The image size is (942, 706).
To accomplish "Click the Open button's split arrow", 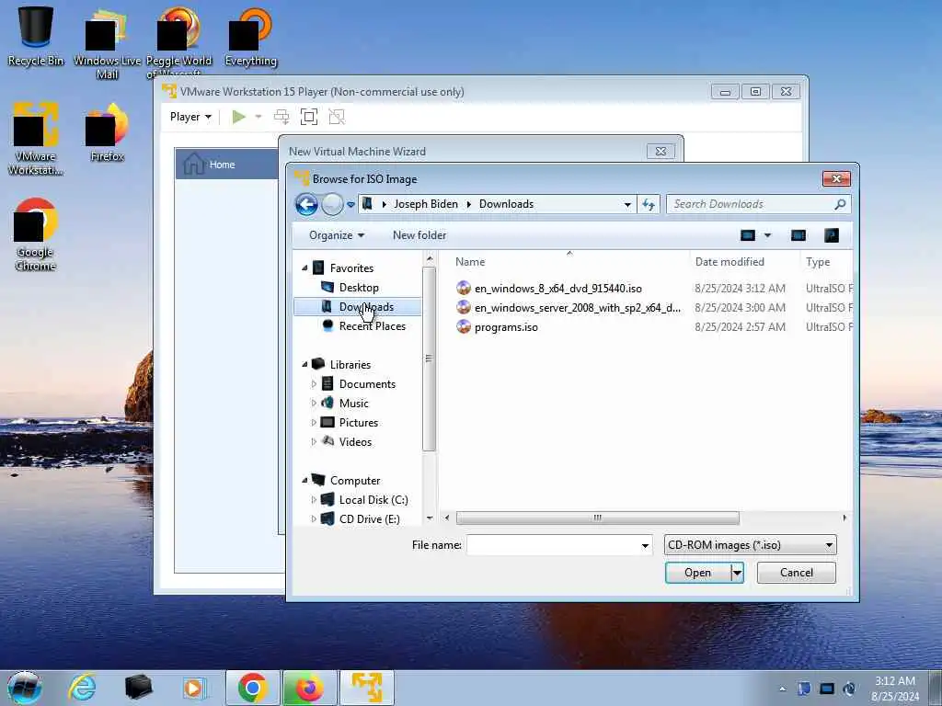I will click(737, 573).
